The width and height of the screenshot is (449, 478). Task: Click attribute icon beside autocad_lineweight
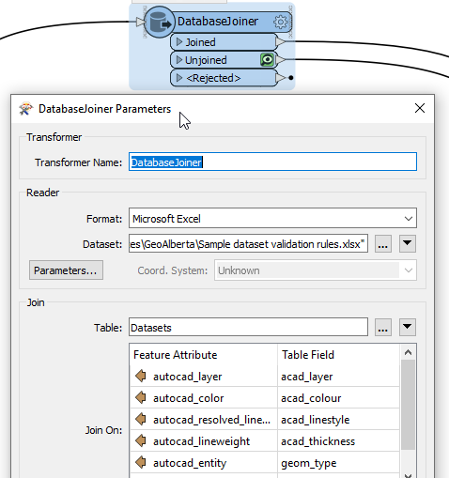(x=141, y=440)
